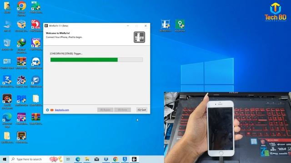
Task: Open the Control Panel desktop icon
Action: tap(7, 63)
